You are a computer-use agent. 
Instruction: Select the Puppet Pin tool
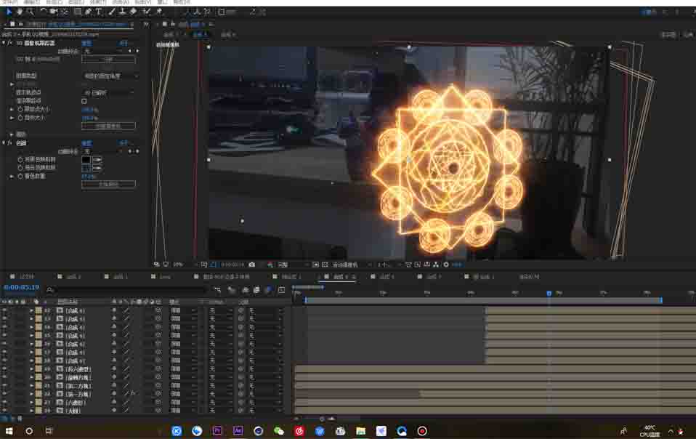pyautogui.click(x=158, y=12)
